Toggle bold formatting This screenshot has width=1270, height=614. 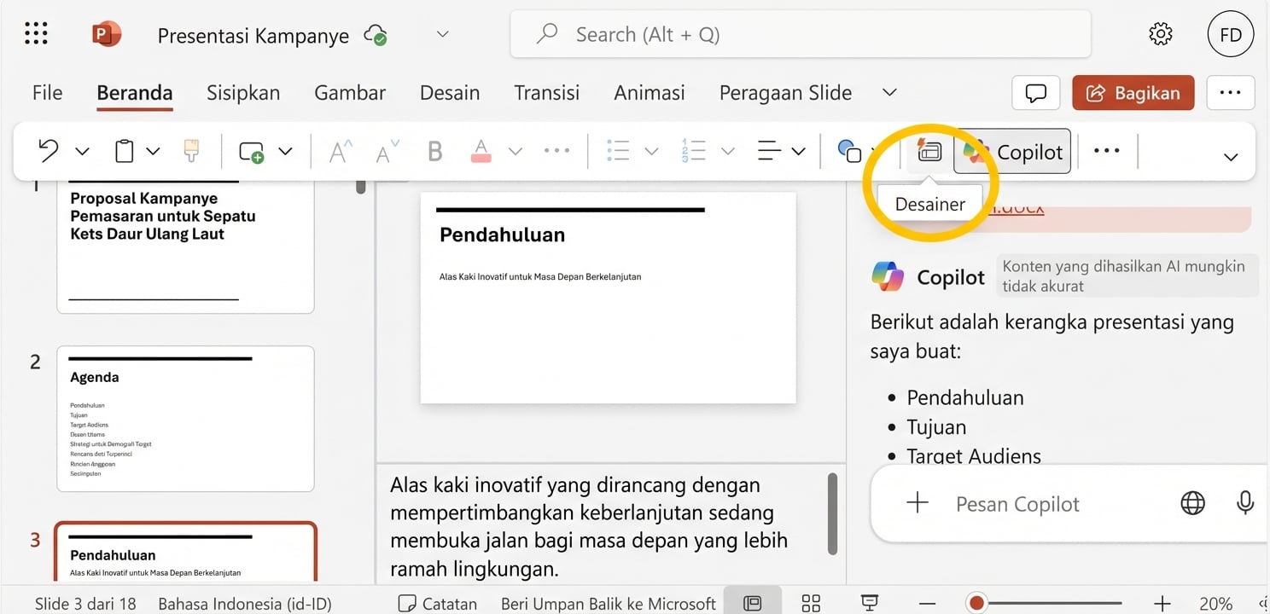coord(434,150)
